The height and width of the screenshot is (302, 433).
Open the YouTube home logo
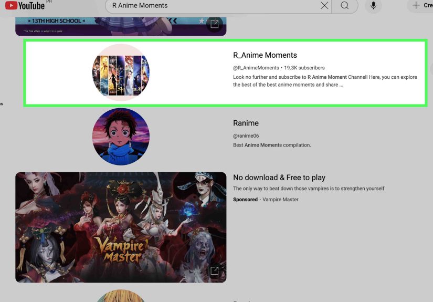click(25, 5)
